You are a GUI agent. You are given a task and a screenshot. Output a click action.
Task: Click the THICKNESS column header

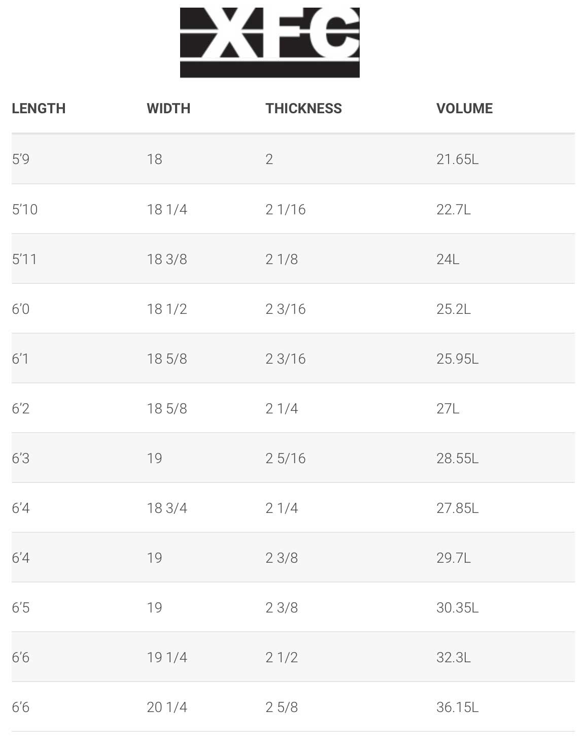[x=303, y=108]
